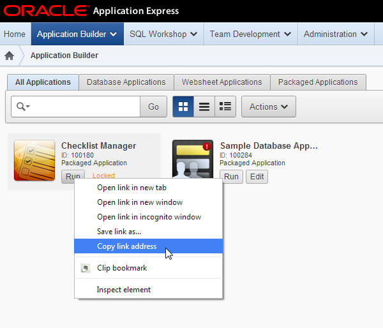Switch to icon grid view

183,107
